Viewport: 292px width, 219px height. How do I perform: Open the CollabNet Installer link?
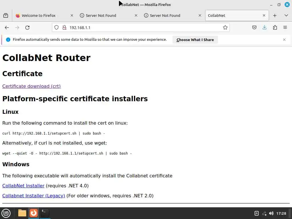(23, 186)
